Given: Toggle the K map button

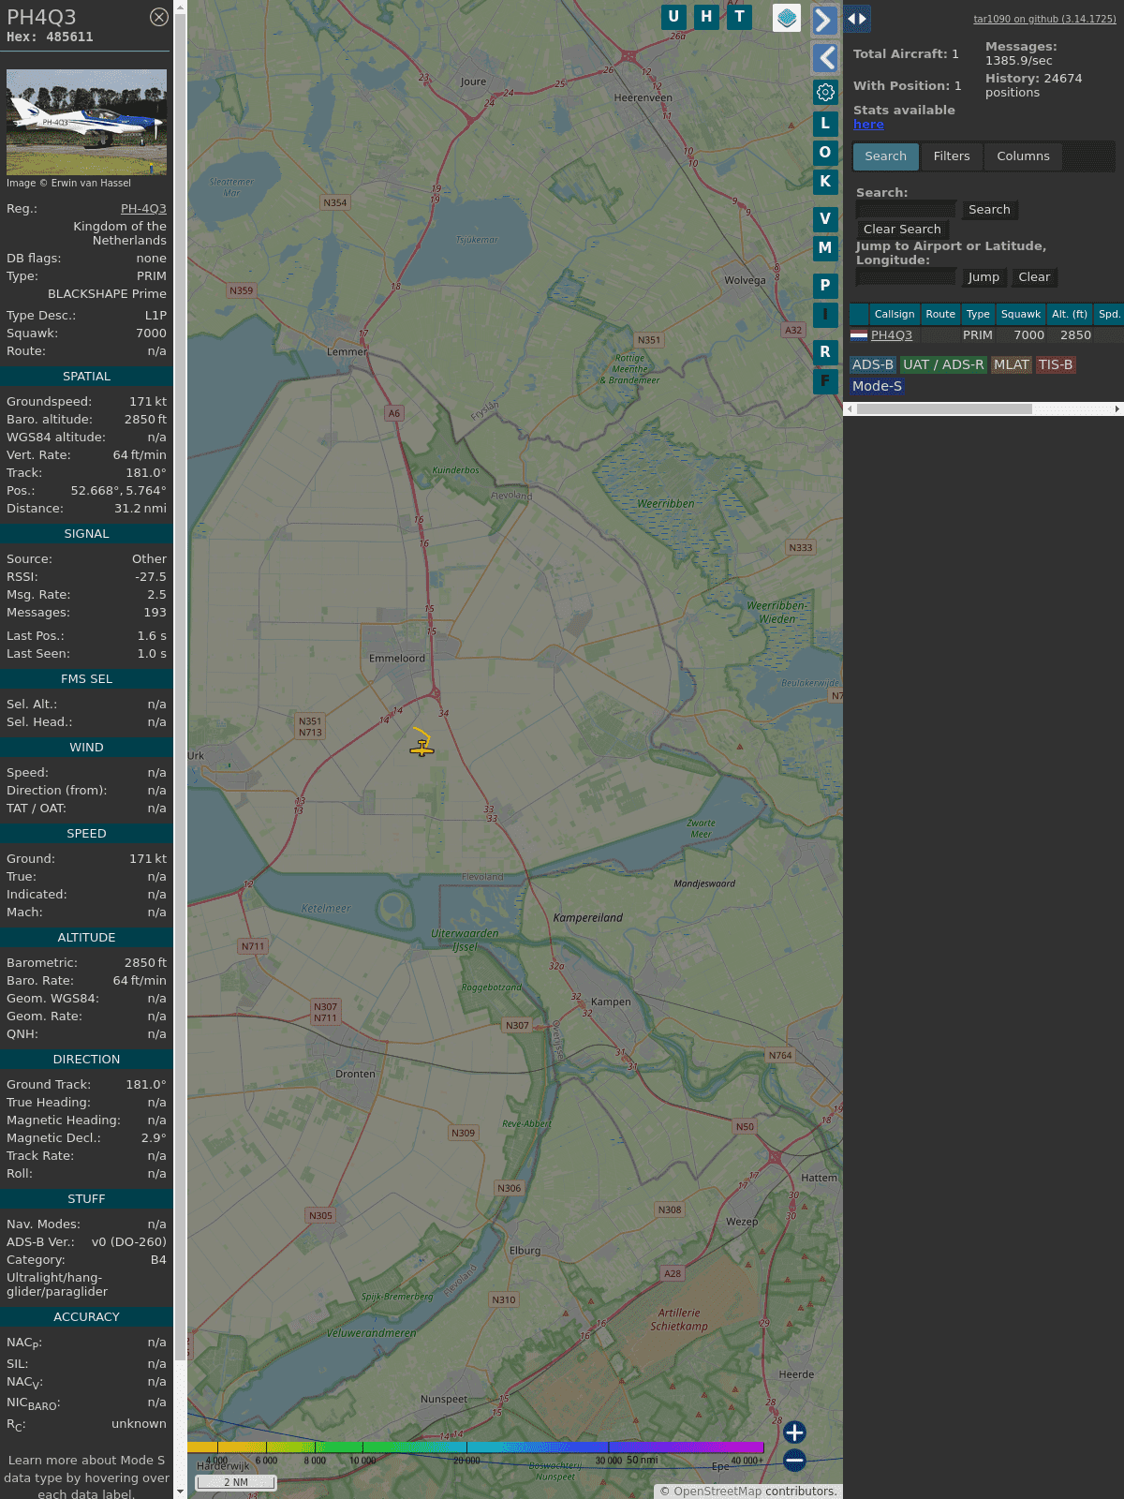Looking at the screenshot, I should pos(825,182).
